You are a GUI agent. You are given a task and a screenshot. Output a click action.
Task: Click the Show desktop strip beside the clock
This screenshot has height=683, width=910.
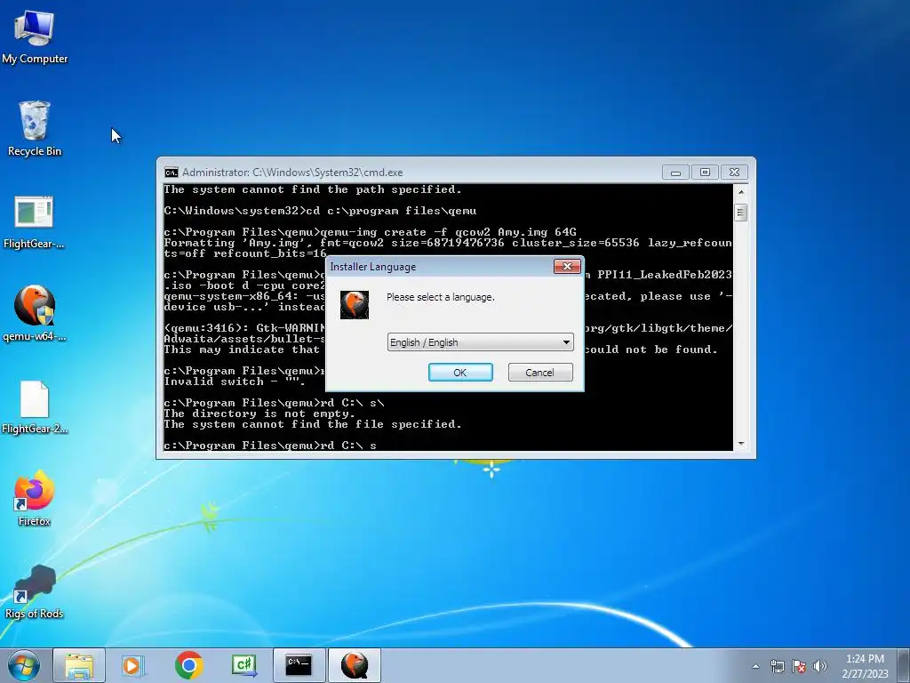coord(906,665)
